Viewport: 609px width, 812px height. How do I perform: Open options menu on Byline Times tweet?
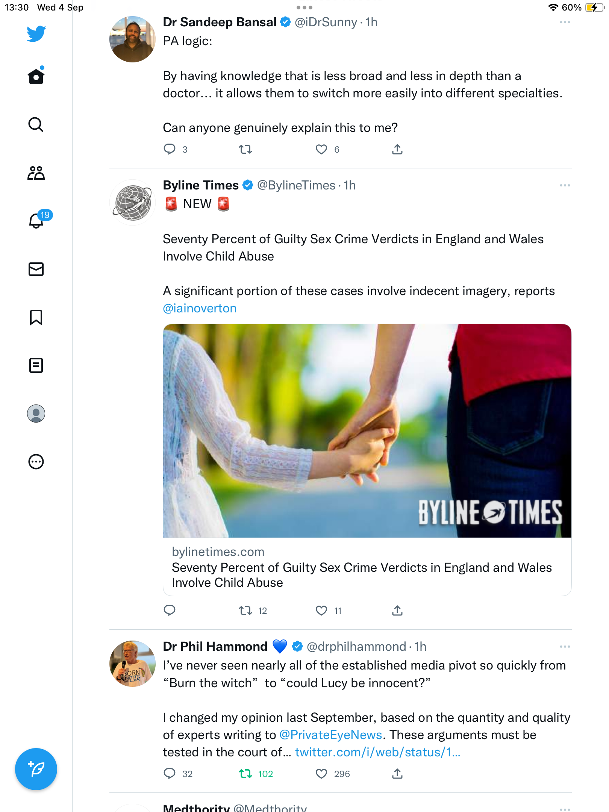565,185
